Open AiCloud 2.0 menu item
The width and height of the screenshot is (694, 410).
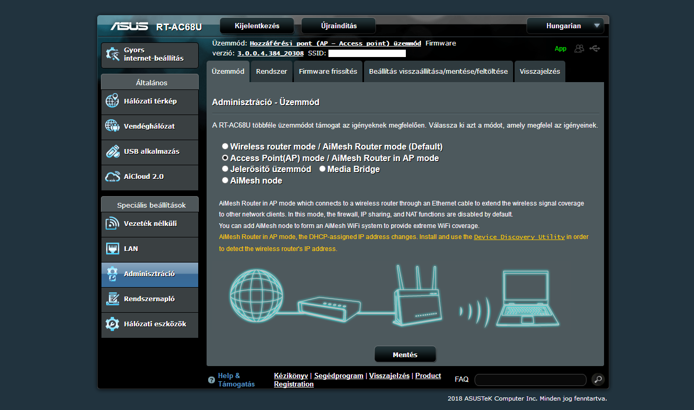tap(150, 177)
